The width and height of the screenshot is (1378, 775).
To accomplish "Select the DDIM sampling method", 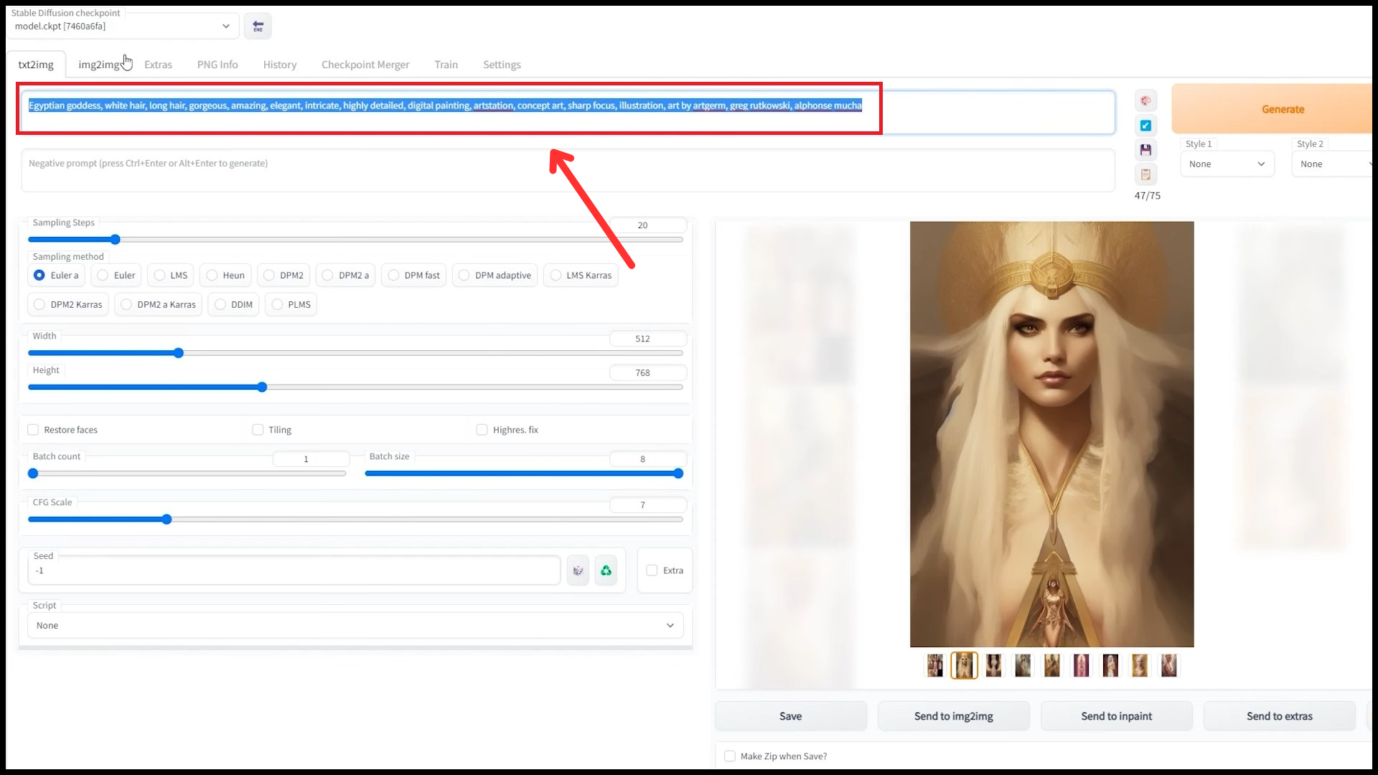I will click(x=221, y=304).
